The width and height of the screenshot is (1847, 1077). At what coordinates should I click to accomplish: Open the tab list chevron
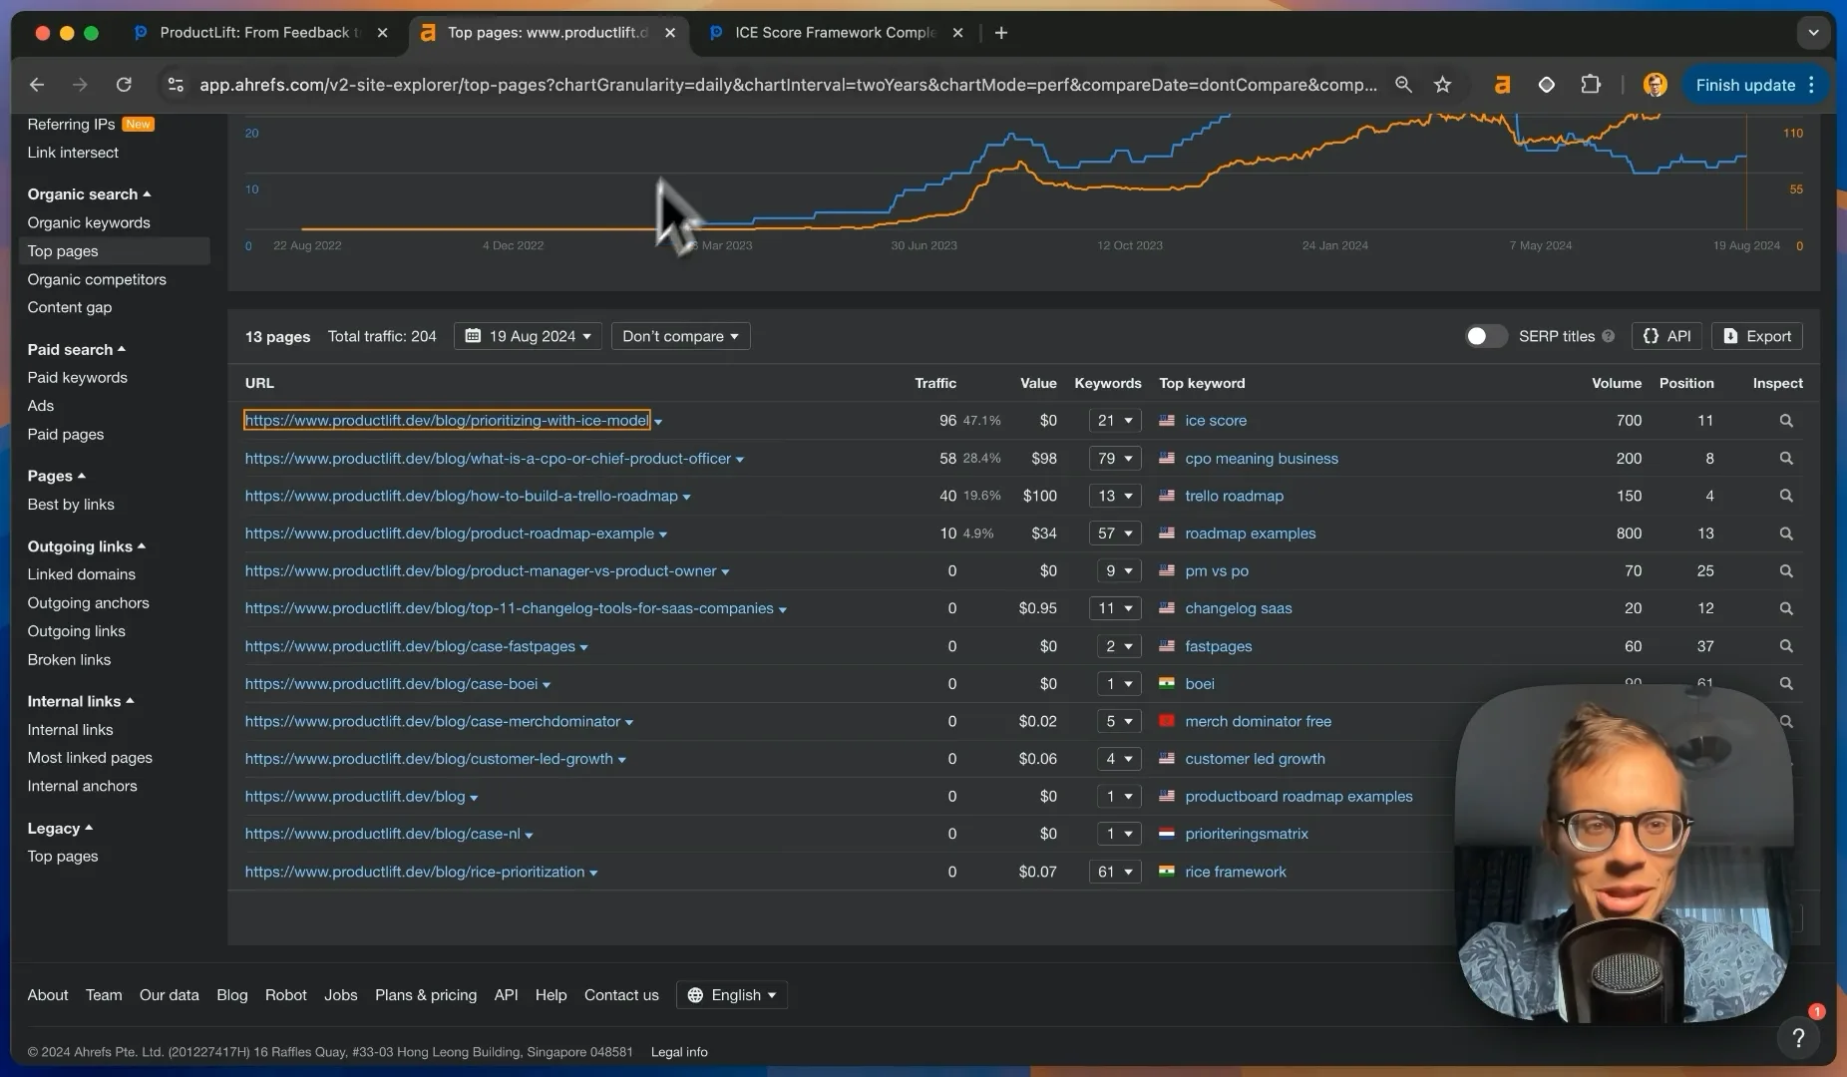pyautogui.click(x=1813, y=33)
